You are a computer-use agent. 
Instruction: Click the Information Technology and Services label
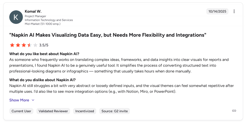[49, 20]
